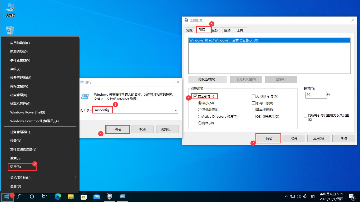
Task: Open 电源选项(O) menu item
Action: click(x=40, y=52)
